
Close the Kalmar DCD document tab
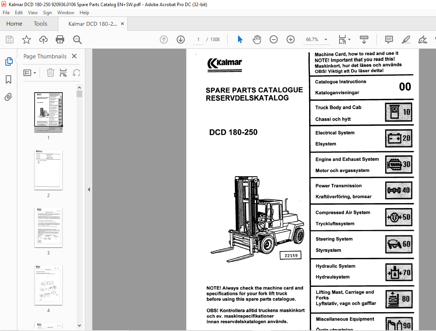(122, 24)
